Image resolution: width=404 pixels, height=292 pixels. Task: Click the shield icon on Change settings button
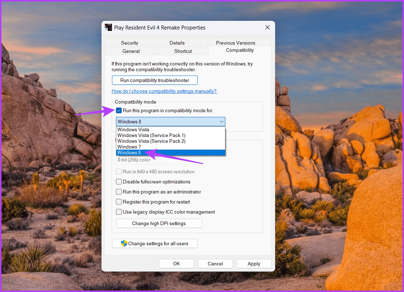coord(124,243)
